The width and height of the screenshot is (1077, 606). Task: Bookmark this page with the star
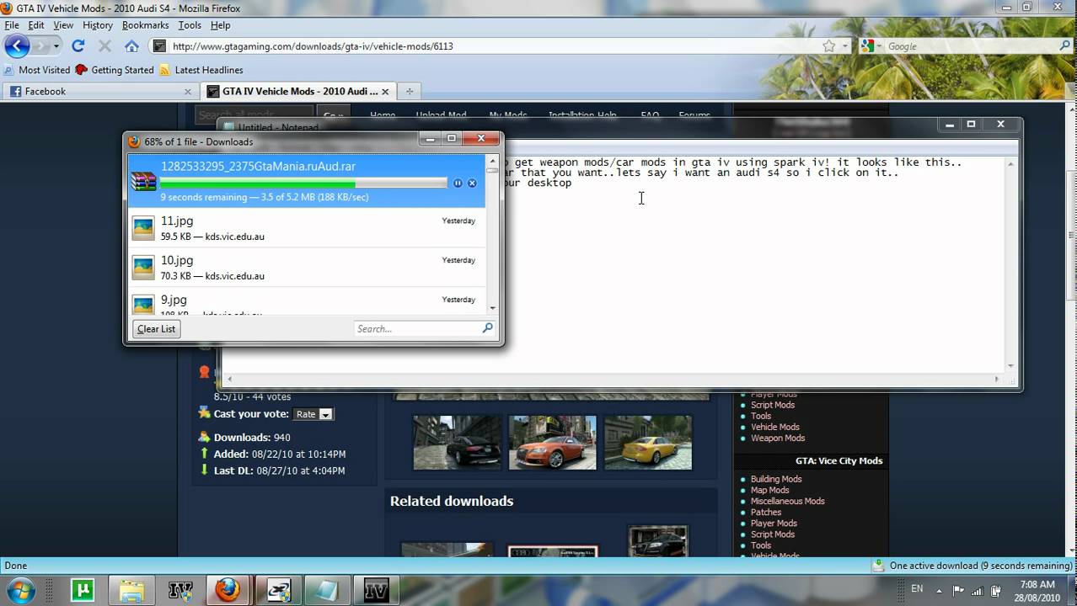click(x=829, y=46)
